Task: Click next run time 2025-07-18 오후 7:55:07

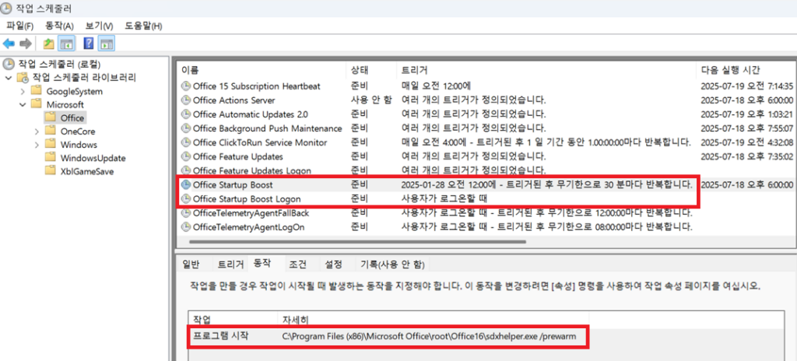Action: 748,128
